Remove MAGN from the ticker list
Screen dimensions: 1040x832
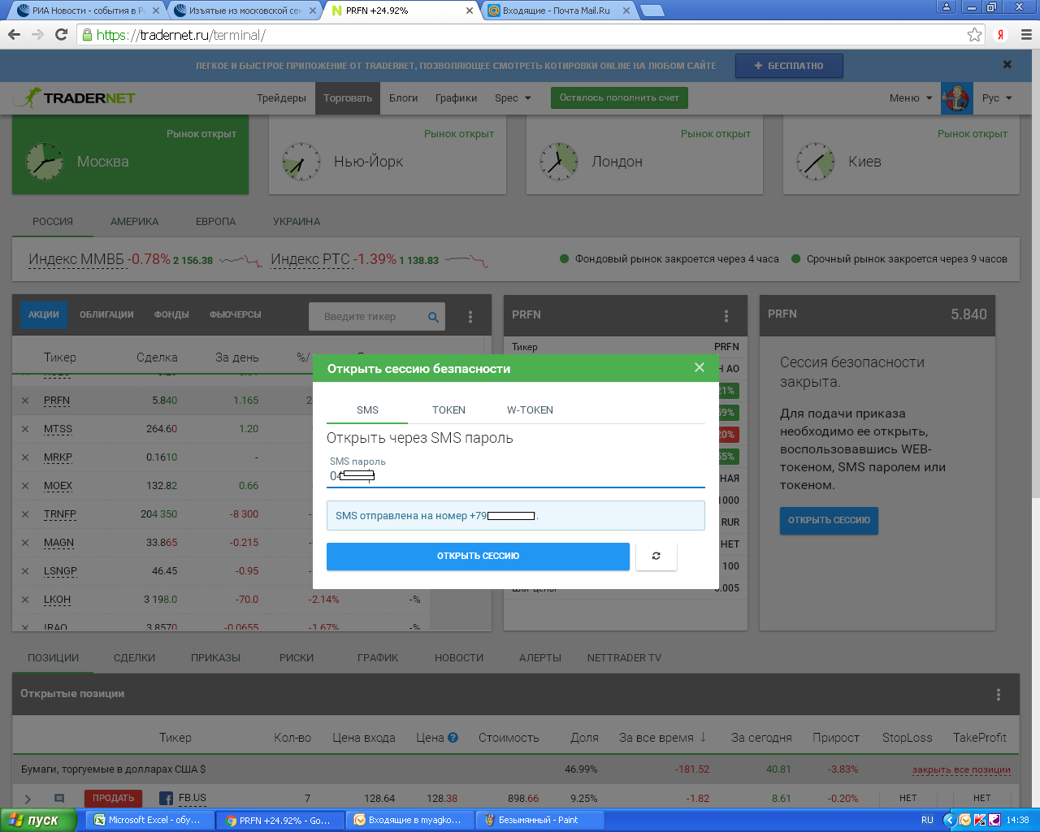tap(25, 543)
